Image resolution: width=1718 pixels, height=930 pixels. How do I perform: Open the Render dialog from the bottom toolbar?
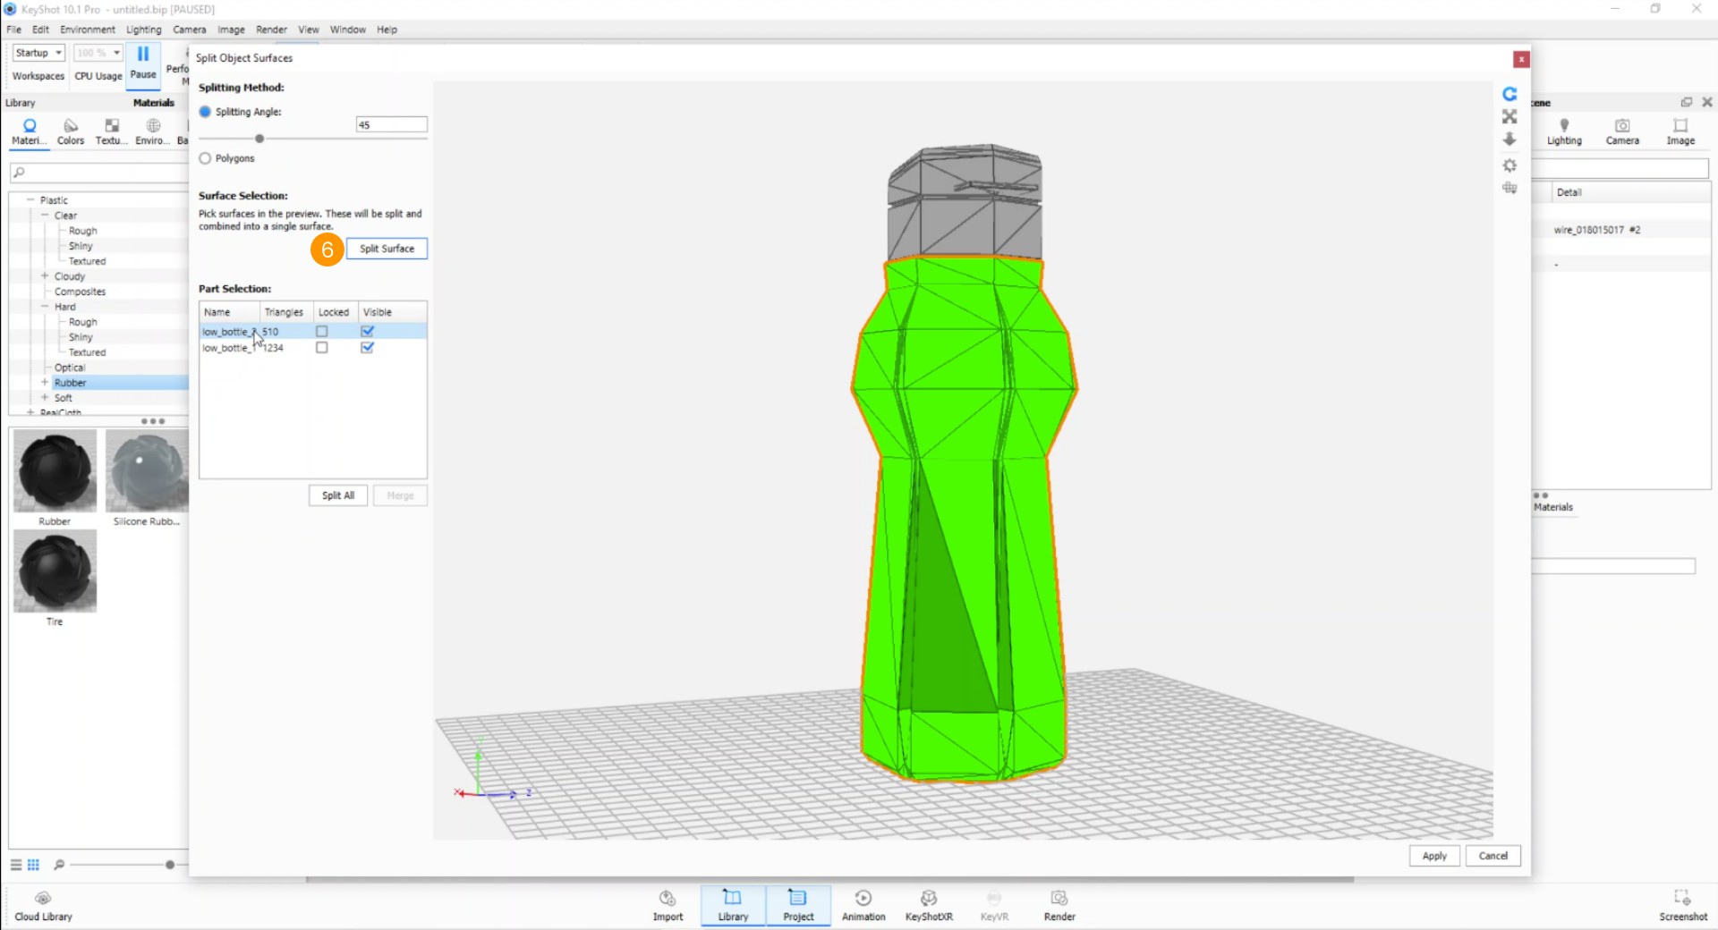pyautogui.click(x=1059, y=904)
